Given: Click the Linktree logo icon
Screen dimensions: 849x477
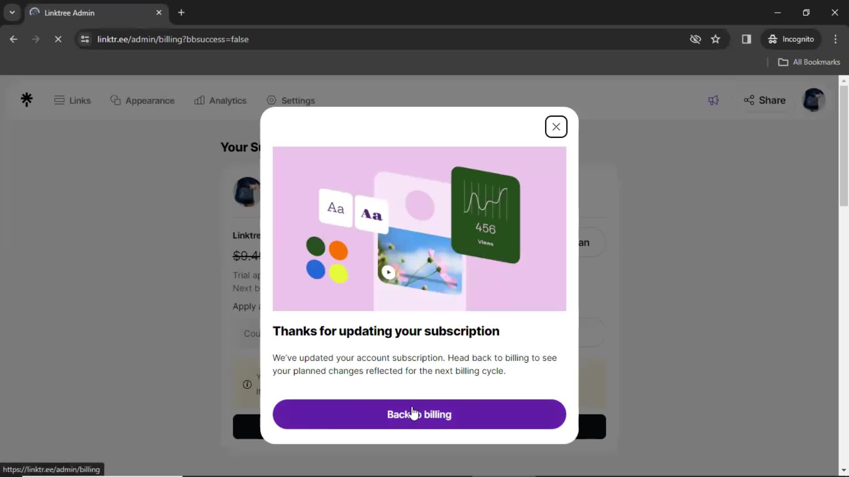Looking at the screenshot, I should (26, 99).
